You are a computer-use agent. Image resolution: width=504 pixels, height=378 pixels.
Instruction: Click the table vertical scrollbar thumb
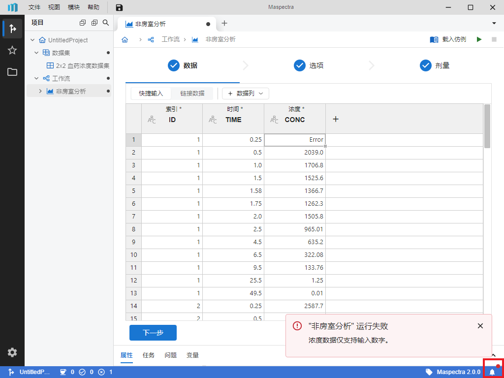[487, 126]
